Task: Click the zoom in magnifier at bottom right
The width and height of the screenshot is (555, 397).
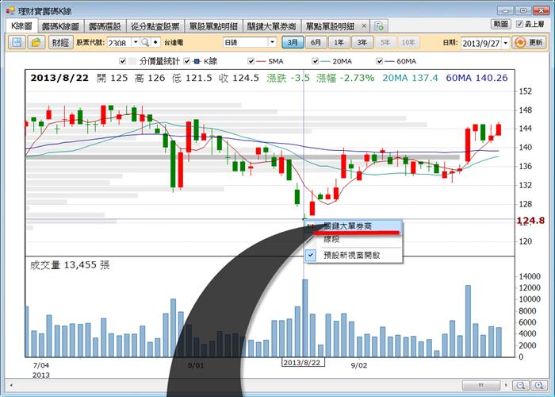Action: coord(539,385)
